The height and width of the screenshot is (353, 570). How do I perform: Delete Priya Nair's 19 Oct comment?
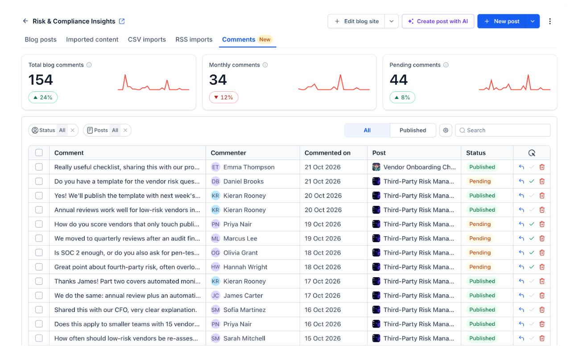[x=542, y=224]
